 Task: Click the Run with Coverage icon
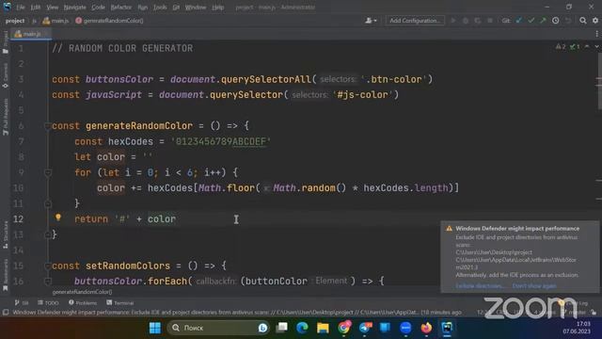478,21
